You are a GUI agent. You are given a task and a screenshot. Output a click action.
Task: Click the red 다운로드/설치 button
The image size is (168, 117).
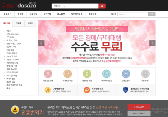(x=139, y=107)
